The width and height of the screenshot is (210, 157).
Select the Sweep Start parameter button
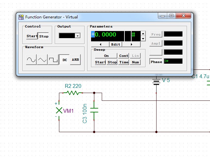pyautogui.click(x=100, y=62)
